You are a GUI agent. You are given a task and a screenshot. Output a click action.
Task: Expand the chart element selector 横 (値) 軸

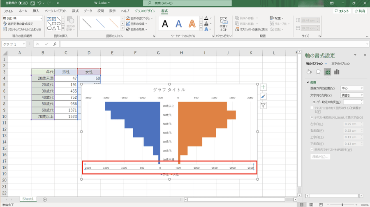point(42,18)
